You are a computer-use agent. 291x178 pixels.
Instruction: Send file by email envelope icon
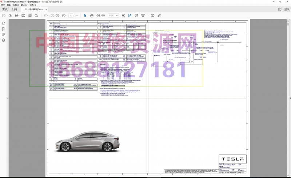(23, 16)
